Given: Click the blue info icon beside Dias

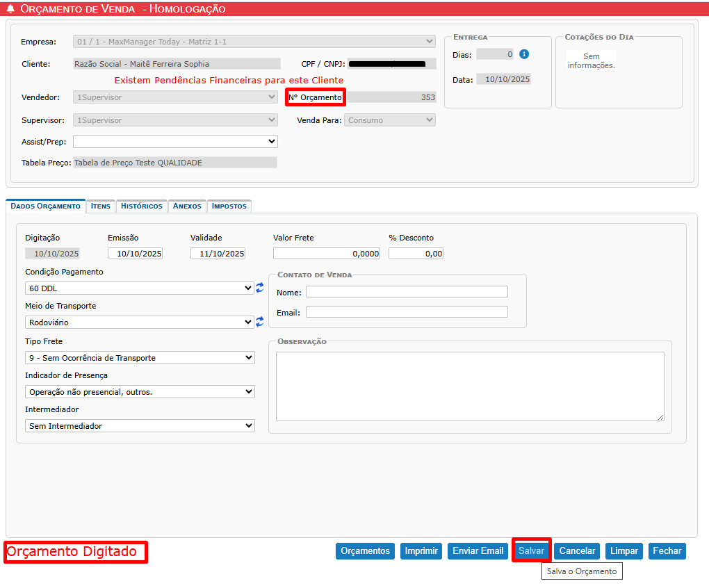Looking at the screenshot, I should tap(525, 54).
